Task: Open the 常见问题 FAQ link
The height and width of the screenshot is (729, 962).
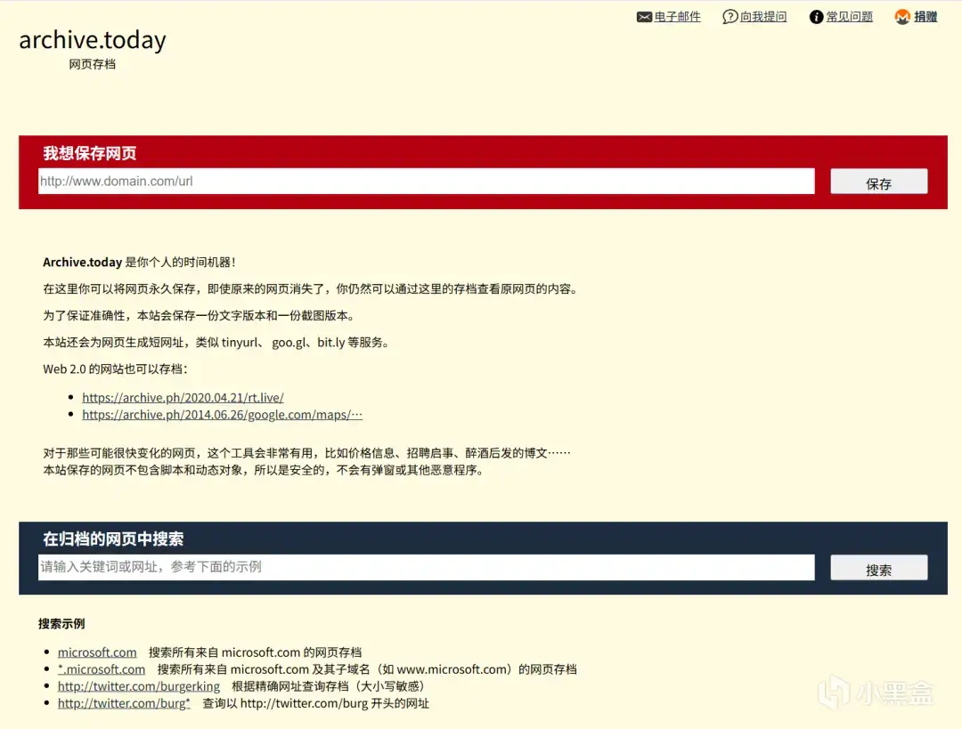Action: pyautogui.click(x=849, y=17)
